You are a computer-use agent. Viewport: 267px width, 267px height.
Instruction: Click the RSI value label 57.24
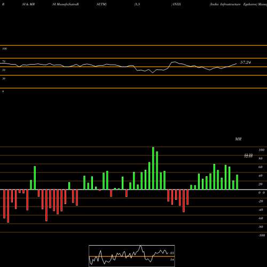click(246, 62)
